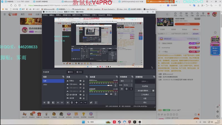The height and width of the screenshot is (125, 222).
Task: Show hidden 文本 (GDI+) 2 source
Action: point(80,88)
